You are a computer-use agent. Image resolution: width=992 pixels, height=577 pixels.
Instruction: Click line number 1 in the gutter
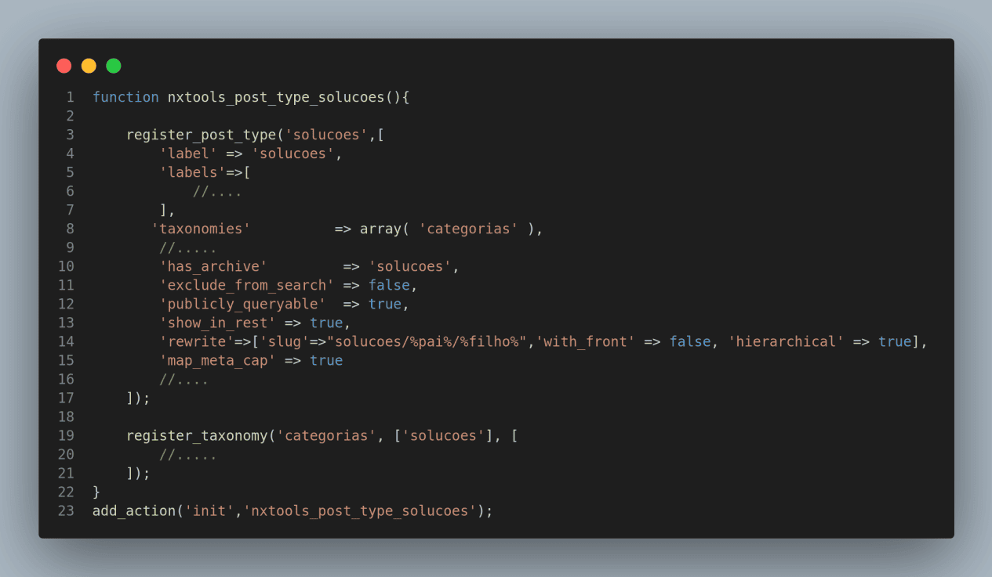click(x=70, y=97)
